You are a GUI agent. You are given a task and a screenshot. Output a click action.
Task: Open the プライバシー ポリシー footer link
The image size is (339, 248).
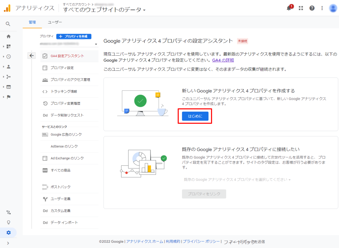point(201,241)
